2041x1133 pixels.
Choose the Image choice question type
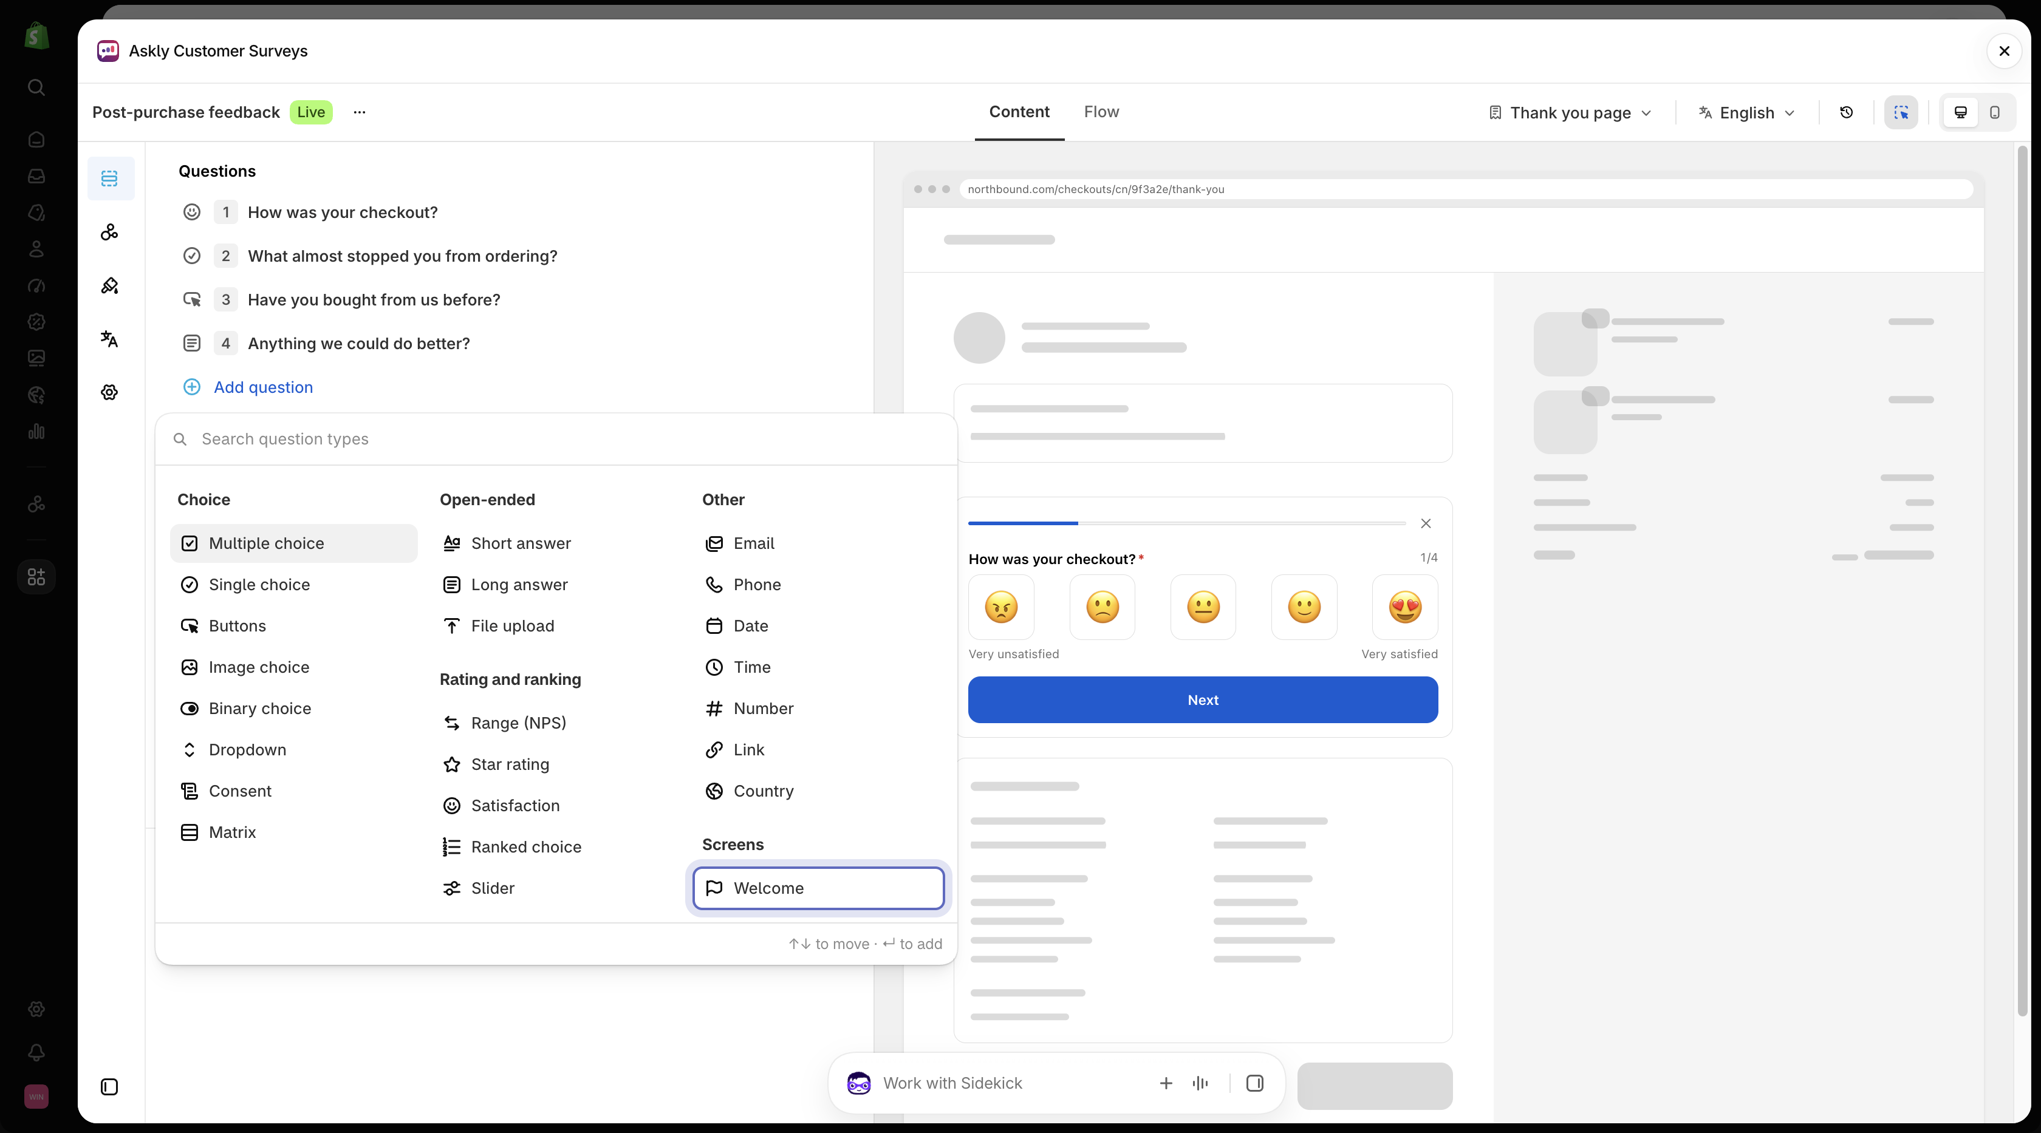[x=294, y=667]
